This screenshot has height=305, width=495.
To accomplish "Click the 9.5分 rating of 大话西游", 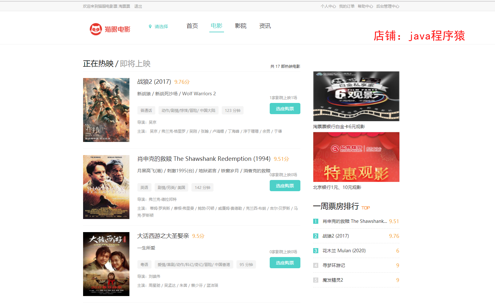I will click(x=198, y=236).
